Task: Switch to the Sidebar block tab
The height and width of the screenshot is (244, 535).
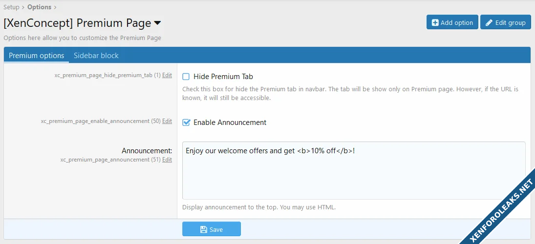Action: pos(96,56)
